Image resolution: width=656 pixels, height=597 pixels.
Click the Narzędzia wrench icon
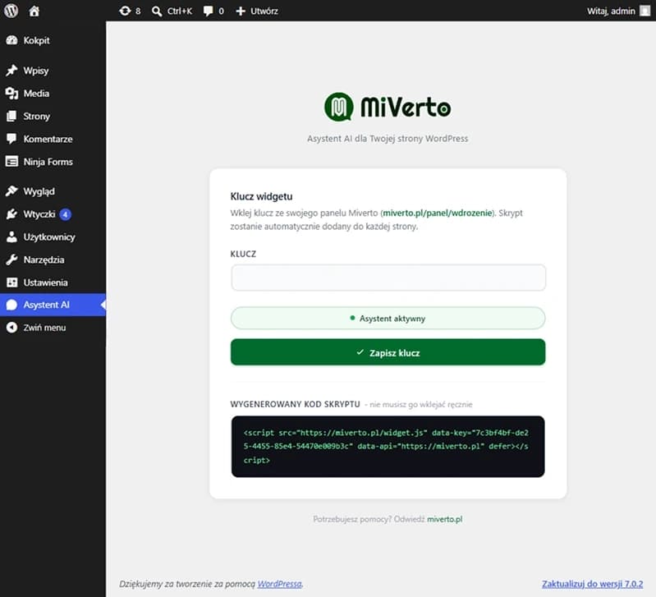point(11,259)
